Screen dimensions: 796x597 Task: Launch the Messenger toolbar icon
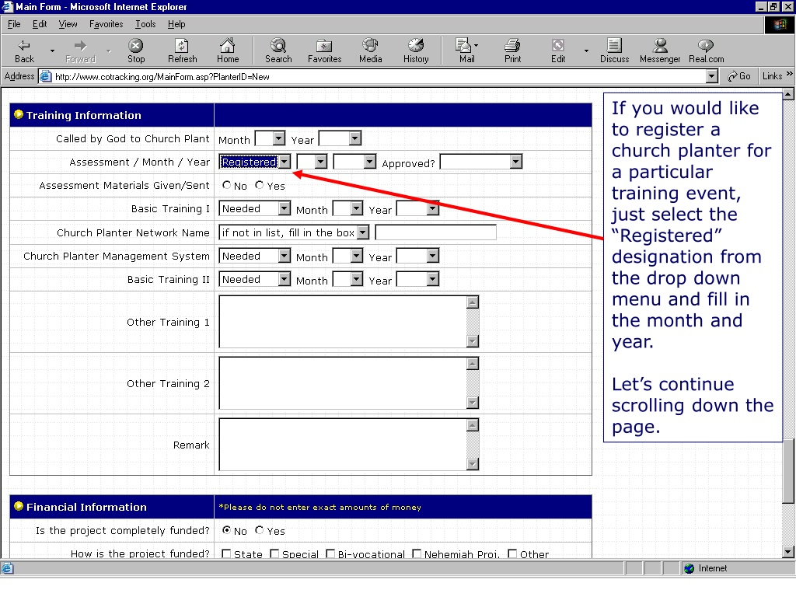pos(659,51)
